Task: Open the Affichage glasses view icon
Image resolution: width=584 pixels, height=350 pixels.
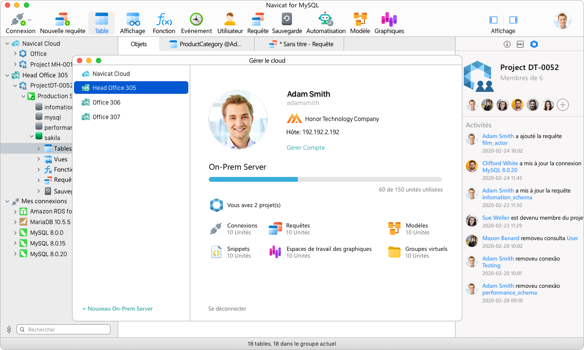Action: click(133, 19)
